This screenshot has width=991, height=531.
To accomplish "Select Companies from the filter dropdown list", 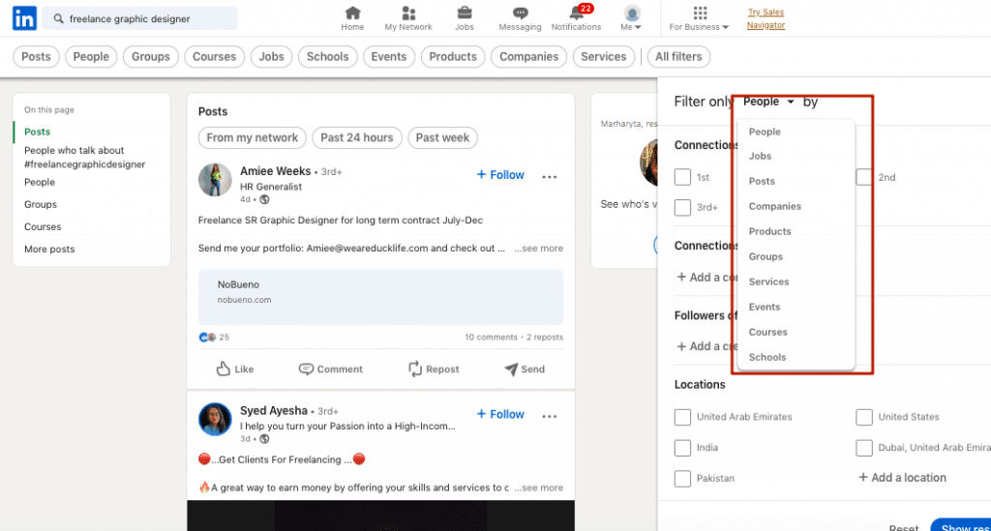I will pos(775,206).
